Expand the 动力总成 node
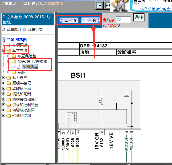 coord(3,78)
